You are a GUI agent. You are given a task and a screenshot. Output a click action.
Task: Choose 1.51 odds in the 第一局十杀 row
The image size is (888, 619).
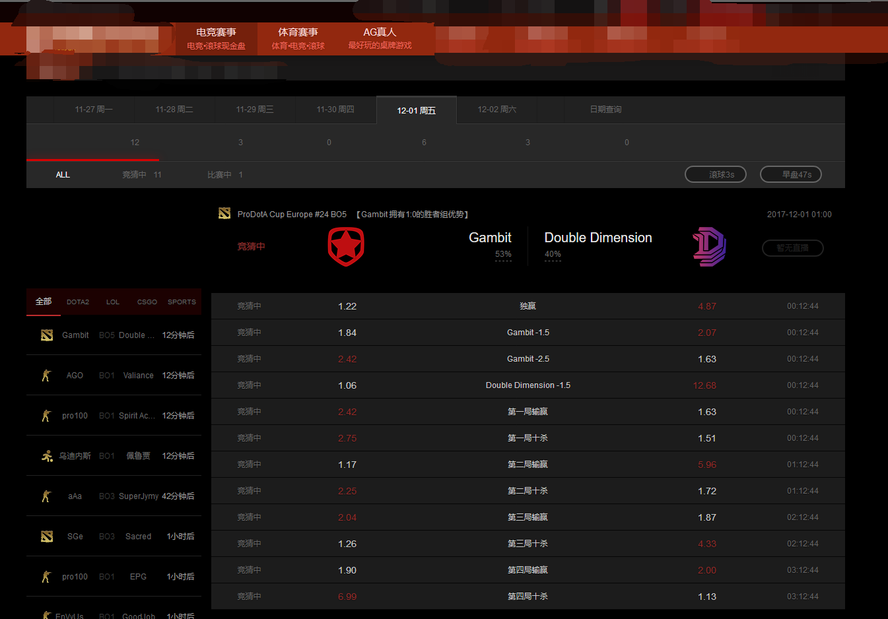[707, 438]
